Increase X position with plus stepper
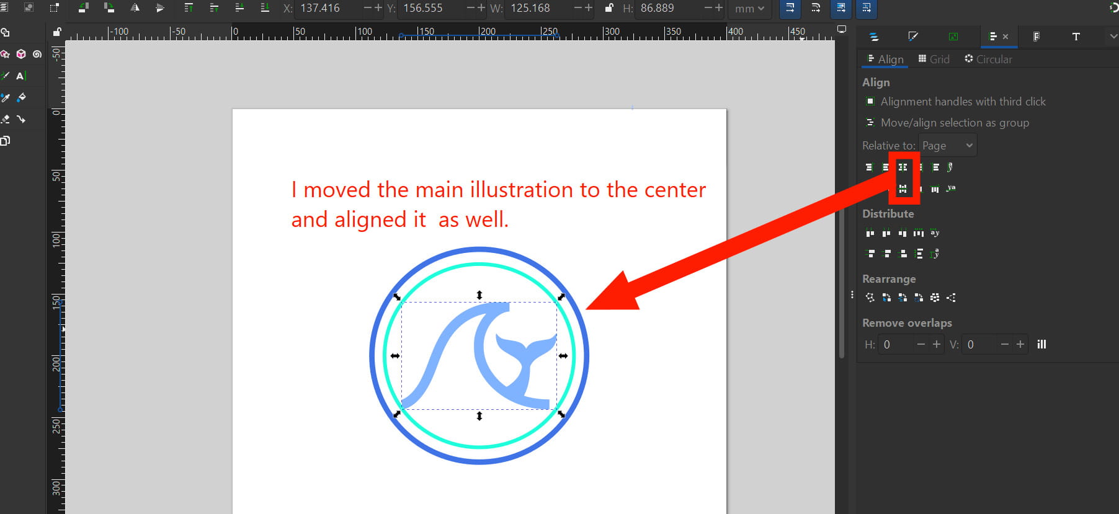This screenshot has width=1119, height=514. [x=378, y=8]
